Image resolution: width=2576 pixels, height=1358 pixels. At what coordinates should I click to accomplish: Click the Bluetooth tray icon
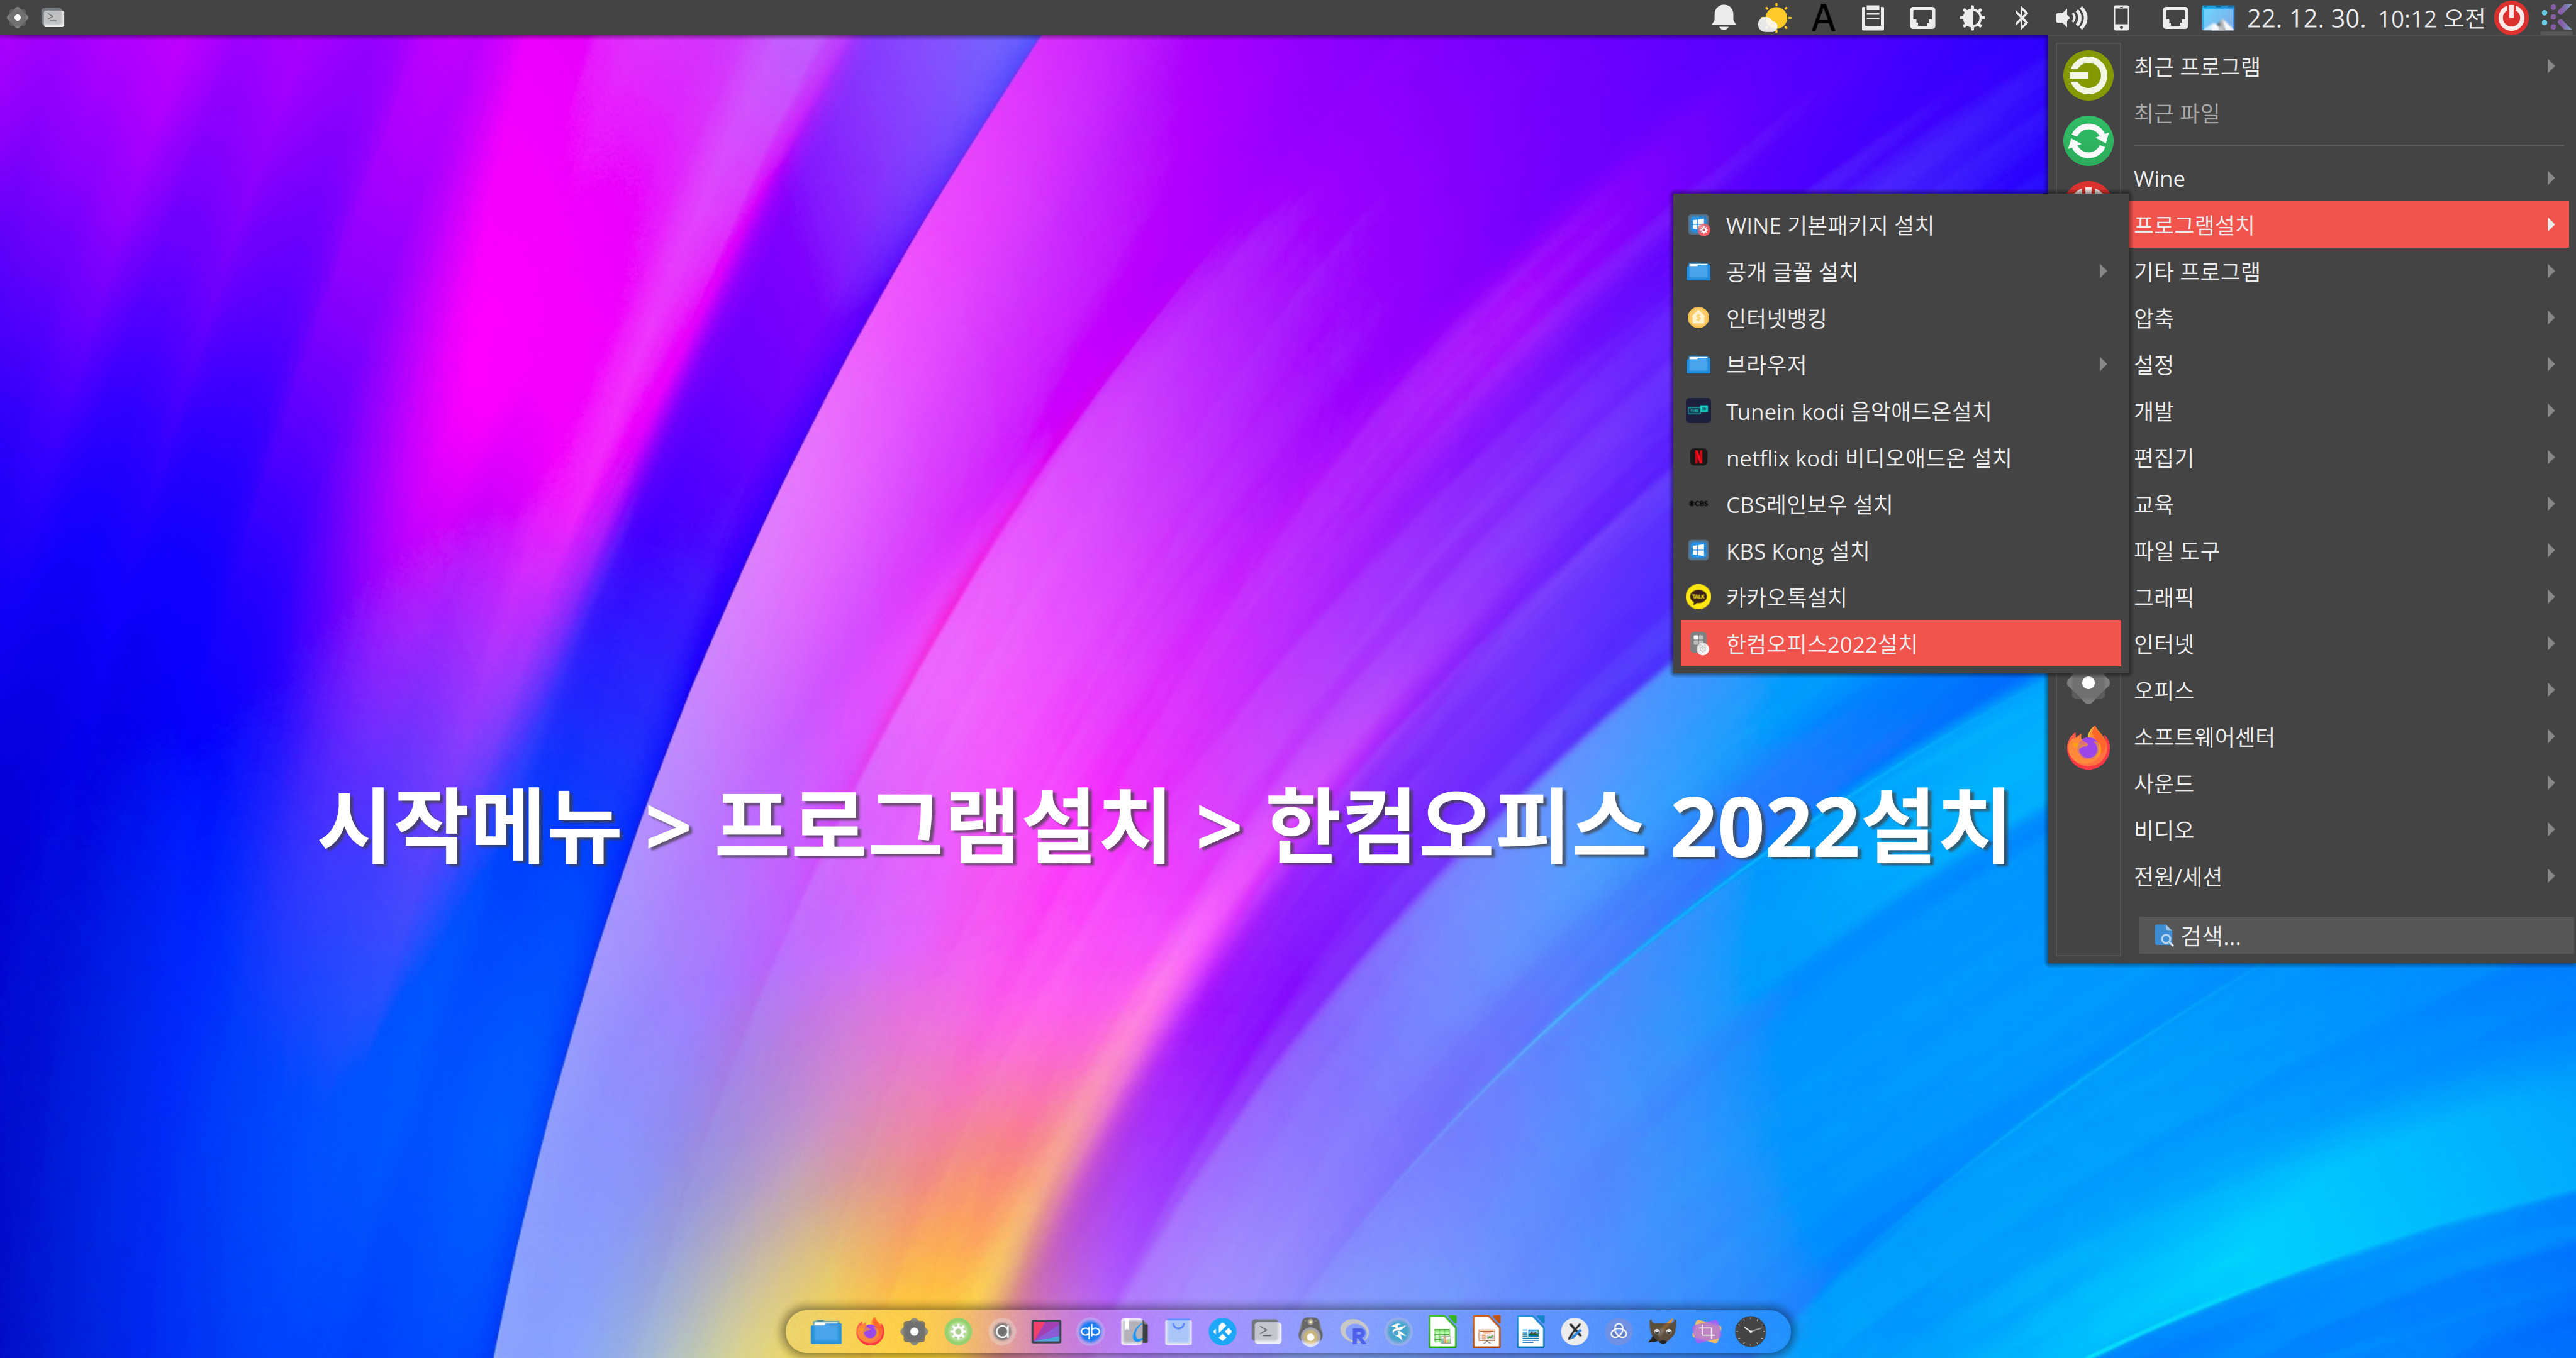2021,18
